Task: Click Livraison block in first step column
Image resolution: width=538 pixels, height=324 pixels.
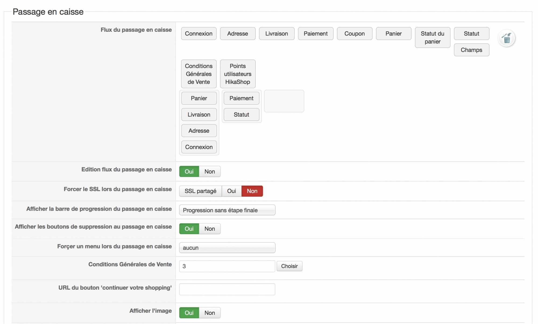Action: click(x=199, y=114)
